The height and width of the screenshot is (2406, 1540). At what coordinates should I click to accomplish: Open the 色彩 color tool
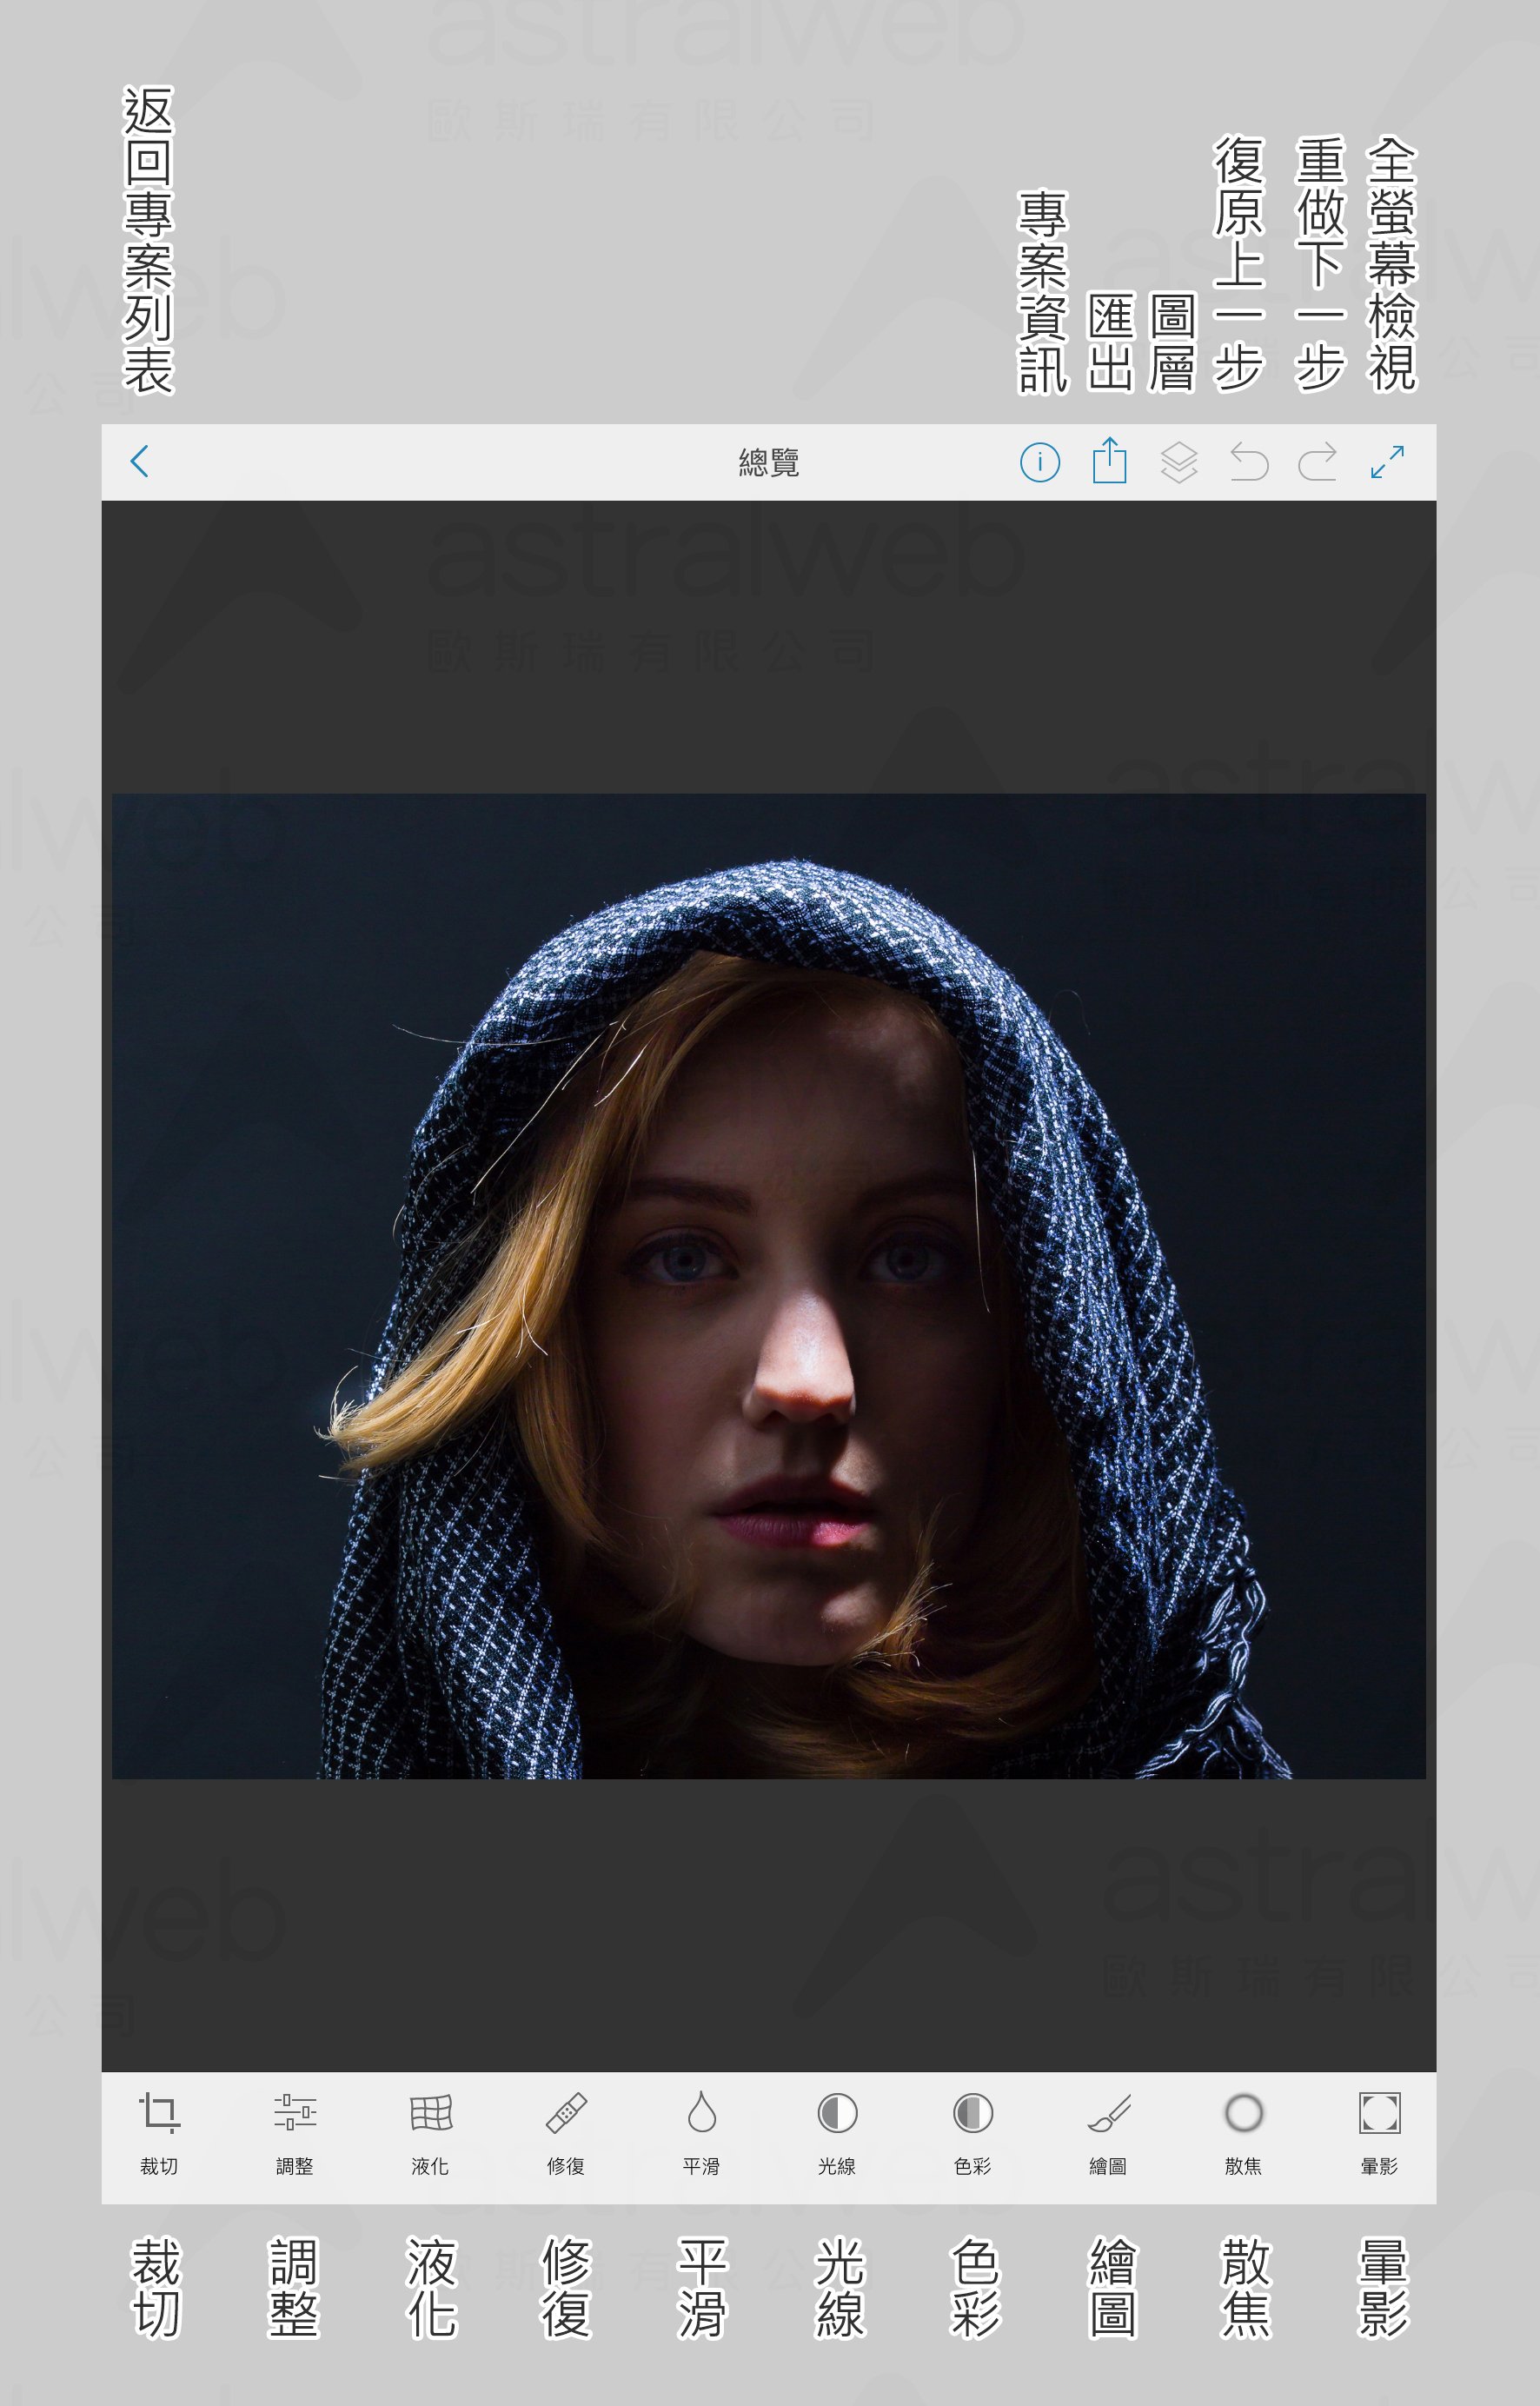(x=973, y=2134)
